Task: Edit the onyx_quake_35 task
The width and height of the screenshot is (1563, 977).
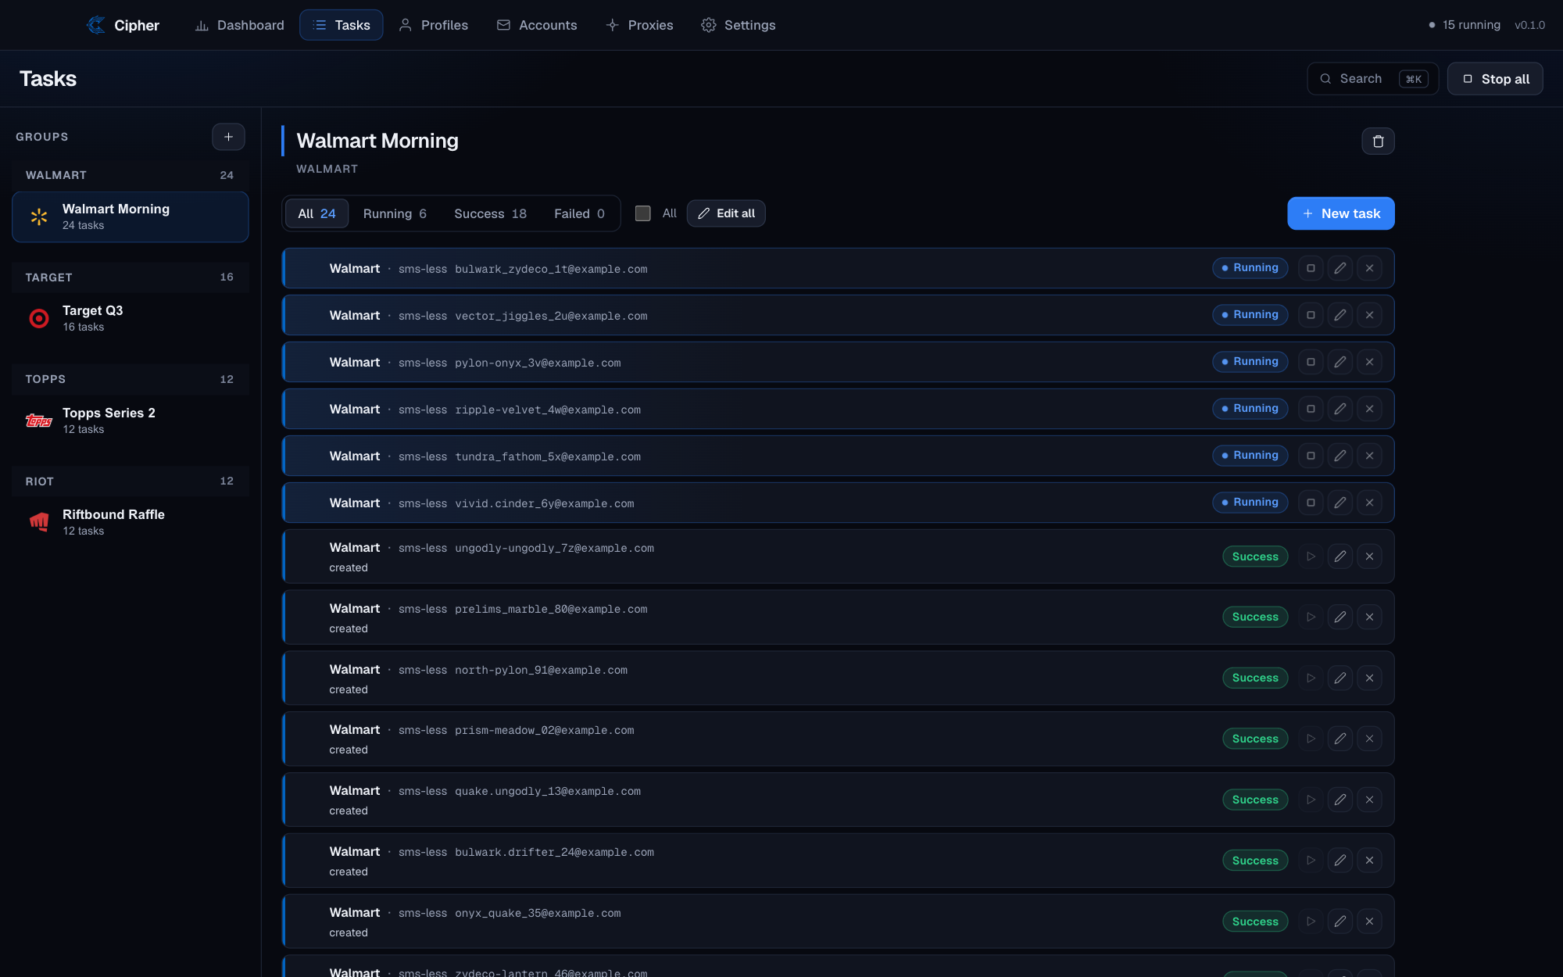Action: tap(1339, 922)
